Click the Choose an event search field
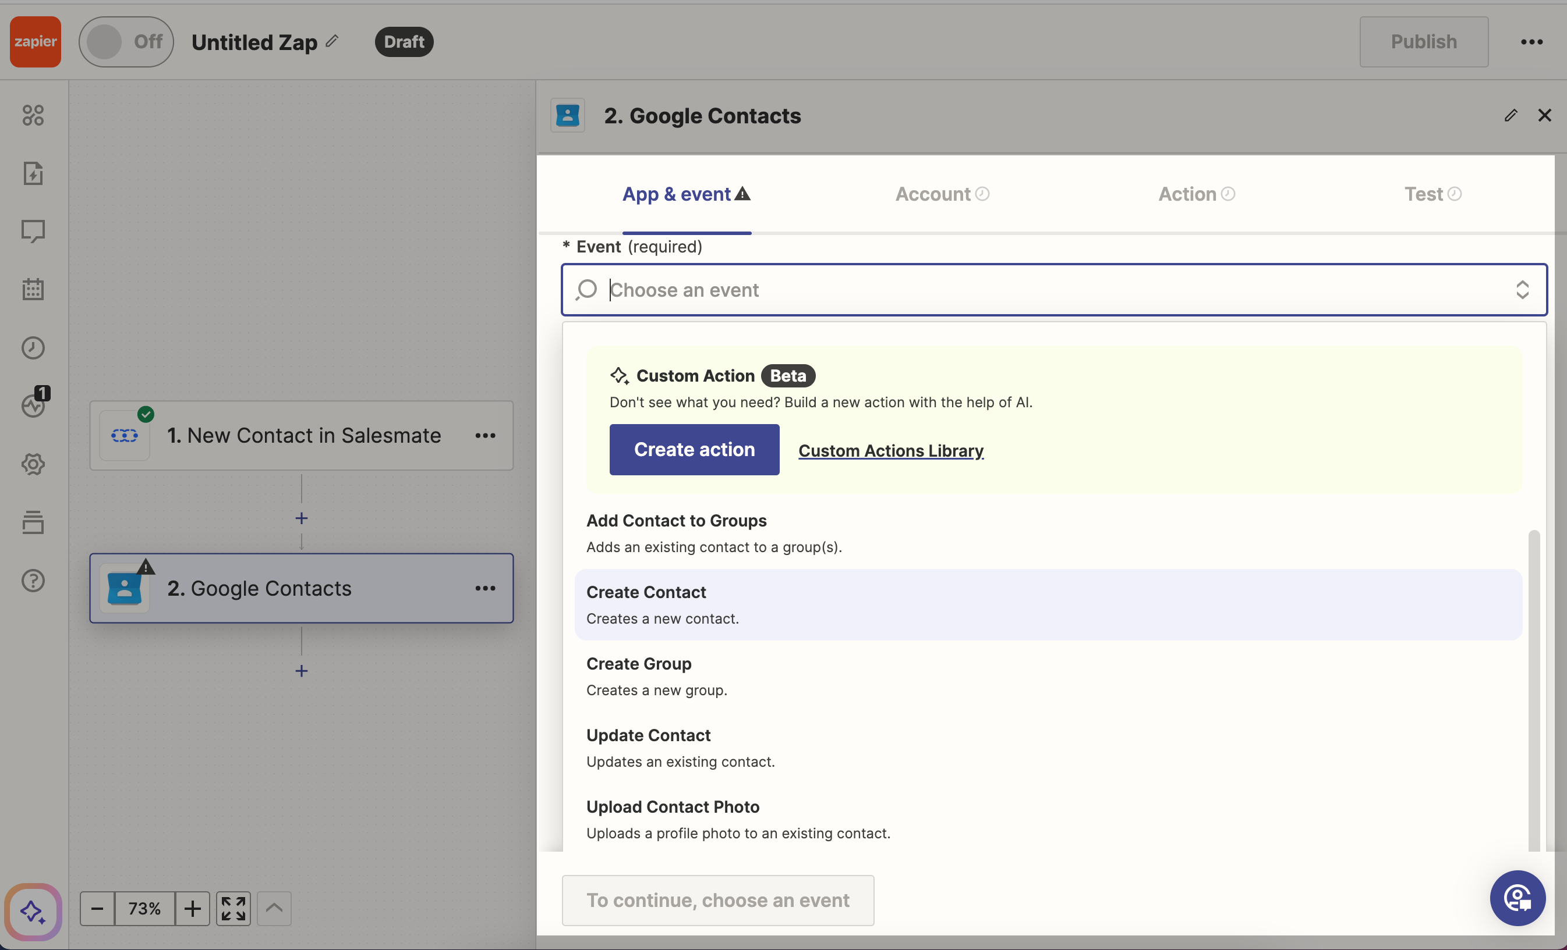Image resolution: width=1567 pixels, height=950 pixels. 1054,290
